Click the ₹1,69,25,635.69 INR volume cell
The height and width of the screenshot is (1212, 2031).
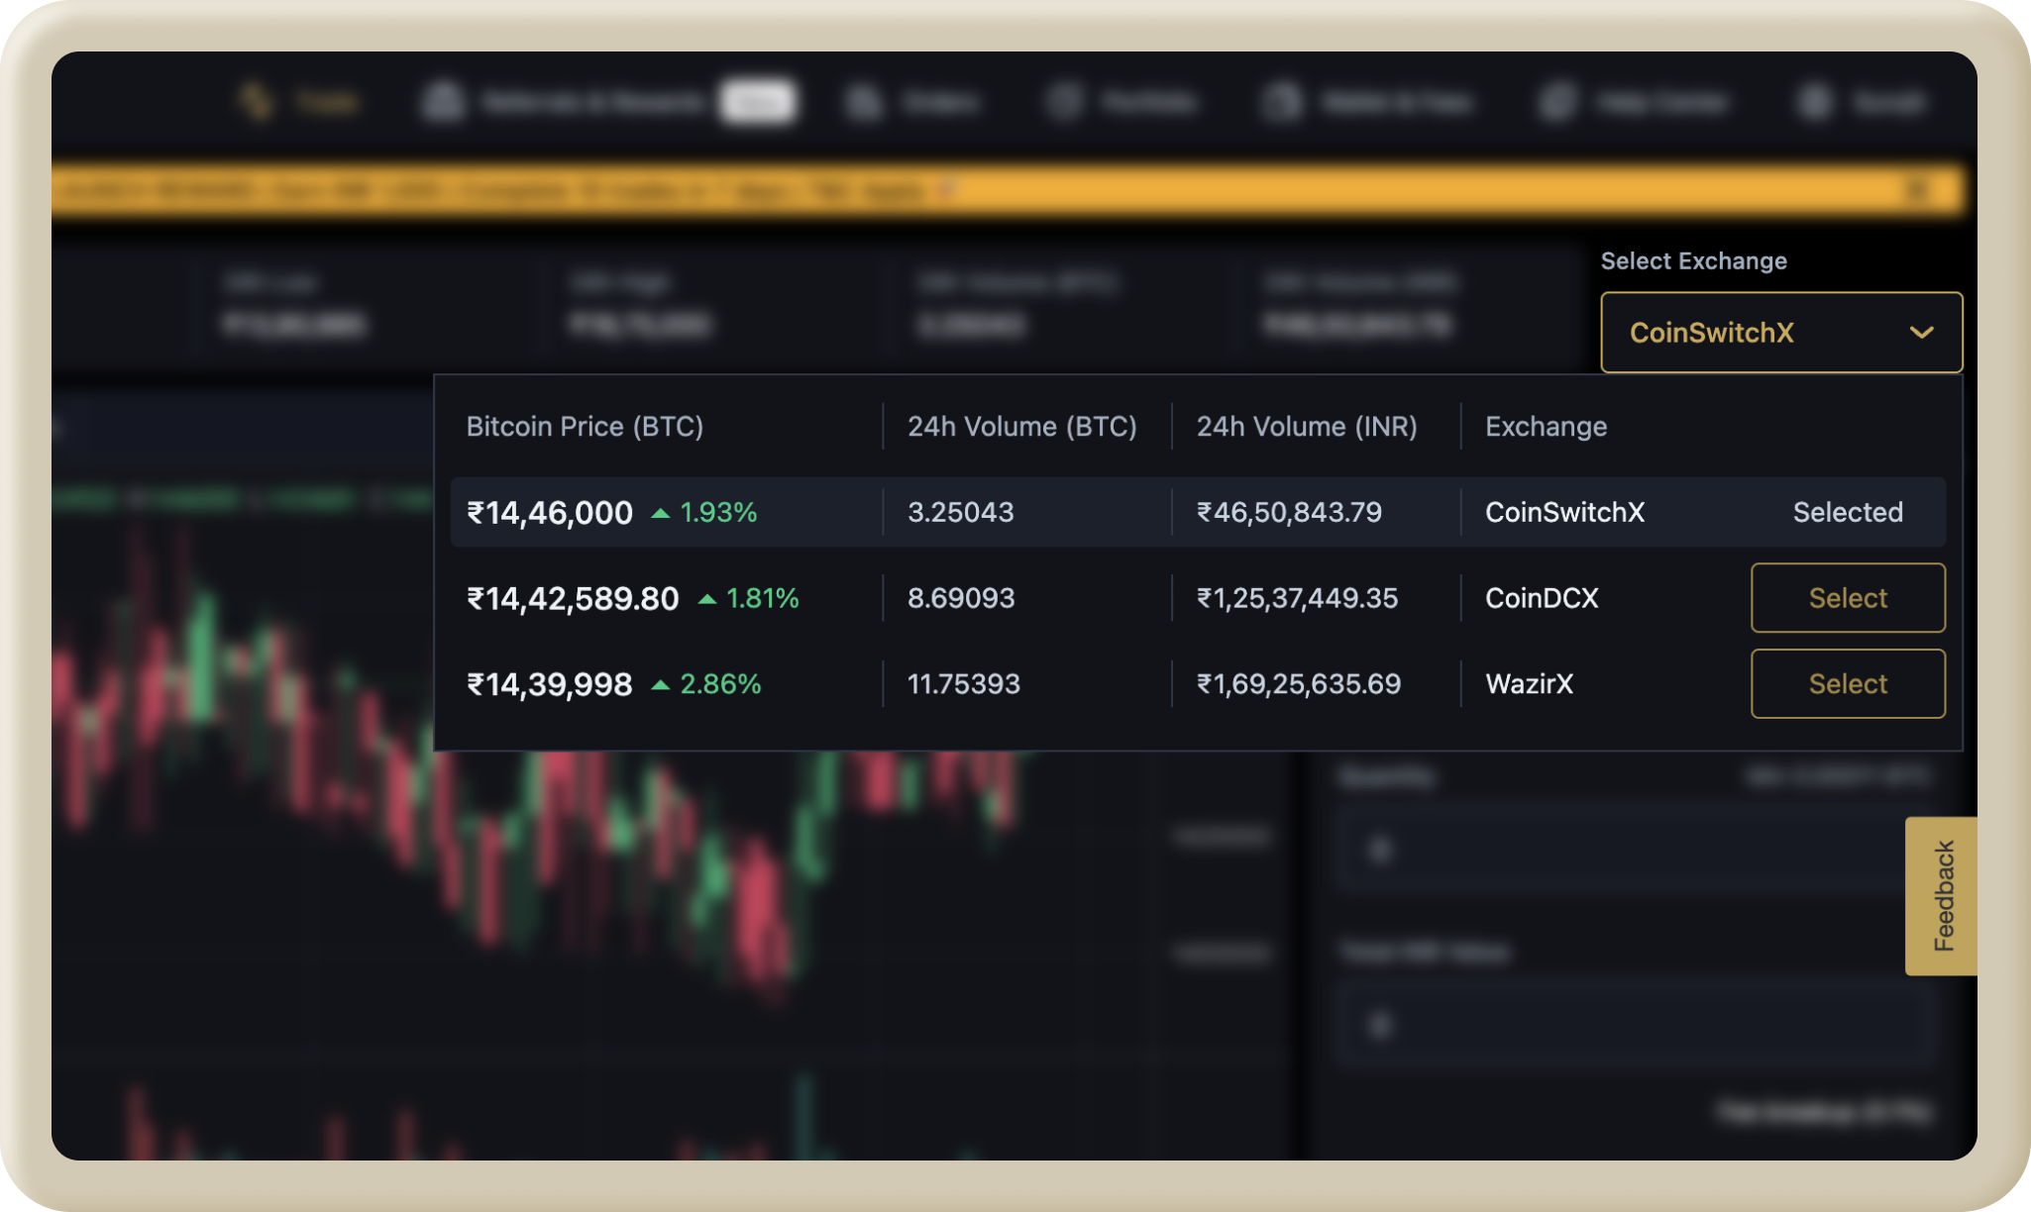point(1299,684)
